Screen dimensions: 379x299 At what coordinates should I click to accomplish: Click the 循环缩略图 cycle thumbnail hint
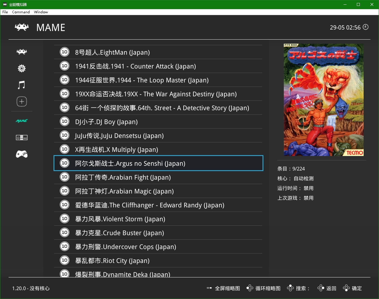(x=264, y=288)
